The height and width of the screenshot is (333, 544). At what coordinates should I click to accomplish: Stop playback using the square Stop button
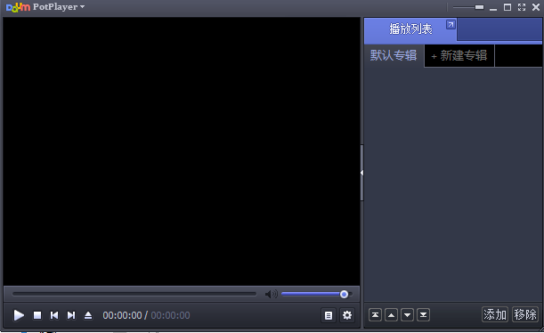(37, 315)
